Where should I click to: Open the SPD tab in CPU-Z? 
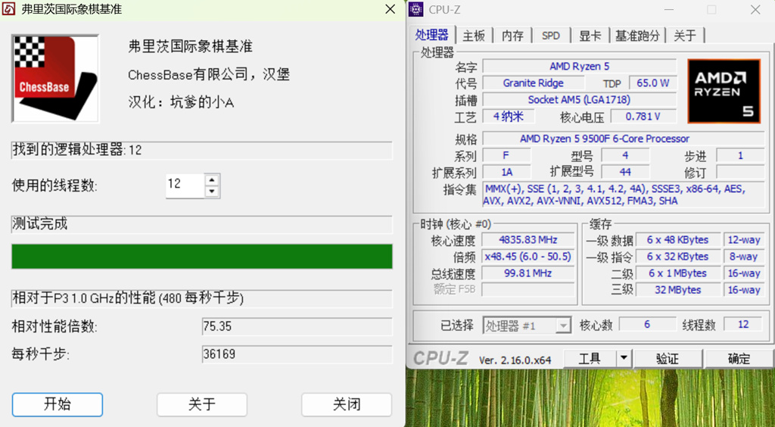(x=551, y=36)
